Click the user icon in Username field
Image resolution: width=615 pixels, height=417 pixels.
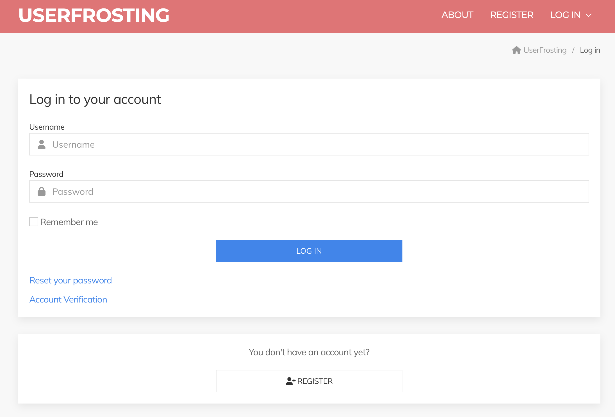pyautogui.click(x=42, y=144)
